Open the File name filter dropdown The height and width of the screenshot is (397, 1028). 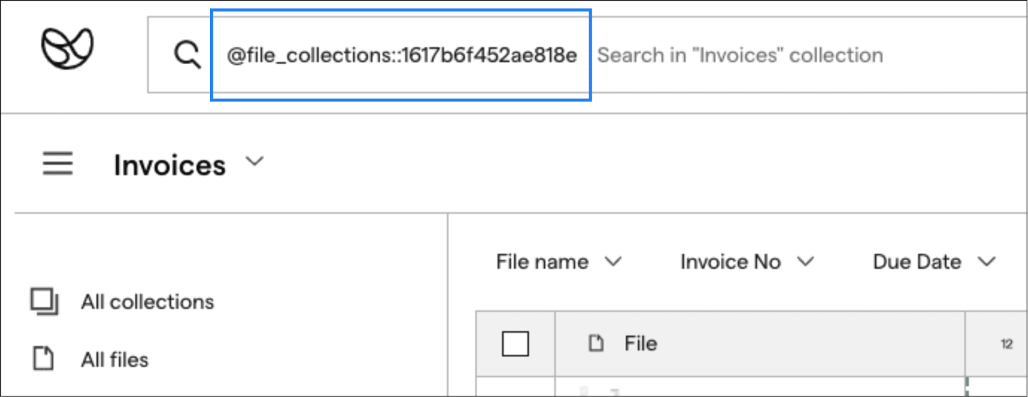click(558, 262)
